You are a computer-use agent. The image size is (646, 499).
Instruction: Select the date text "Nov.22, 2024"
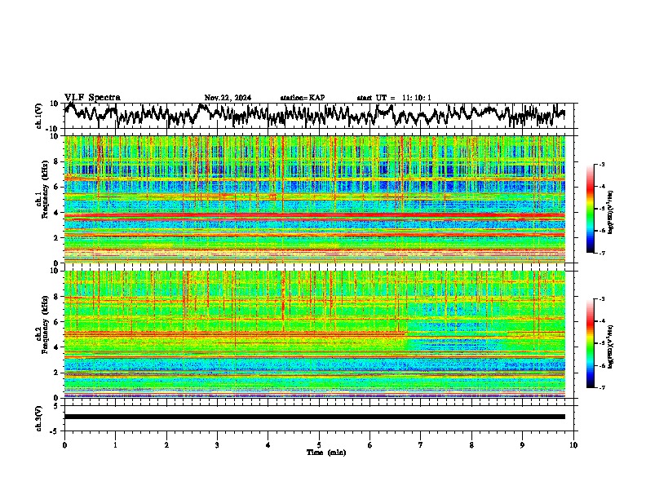coord(228,98)
